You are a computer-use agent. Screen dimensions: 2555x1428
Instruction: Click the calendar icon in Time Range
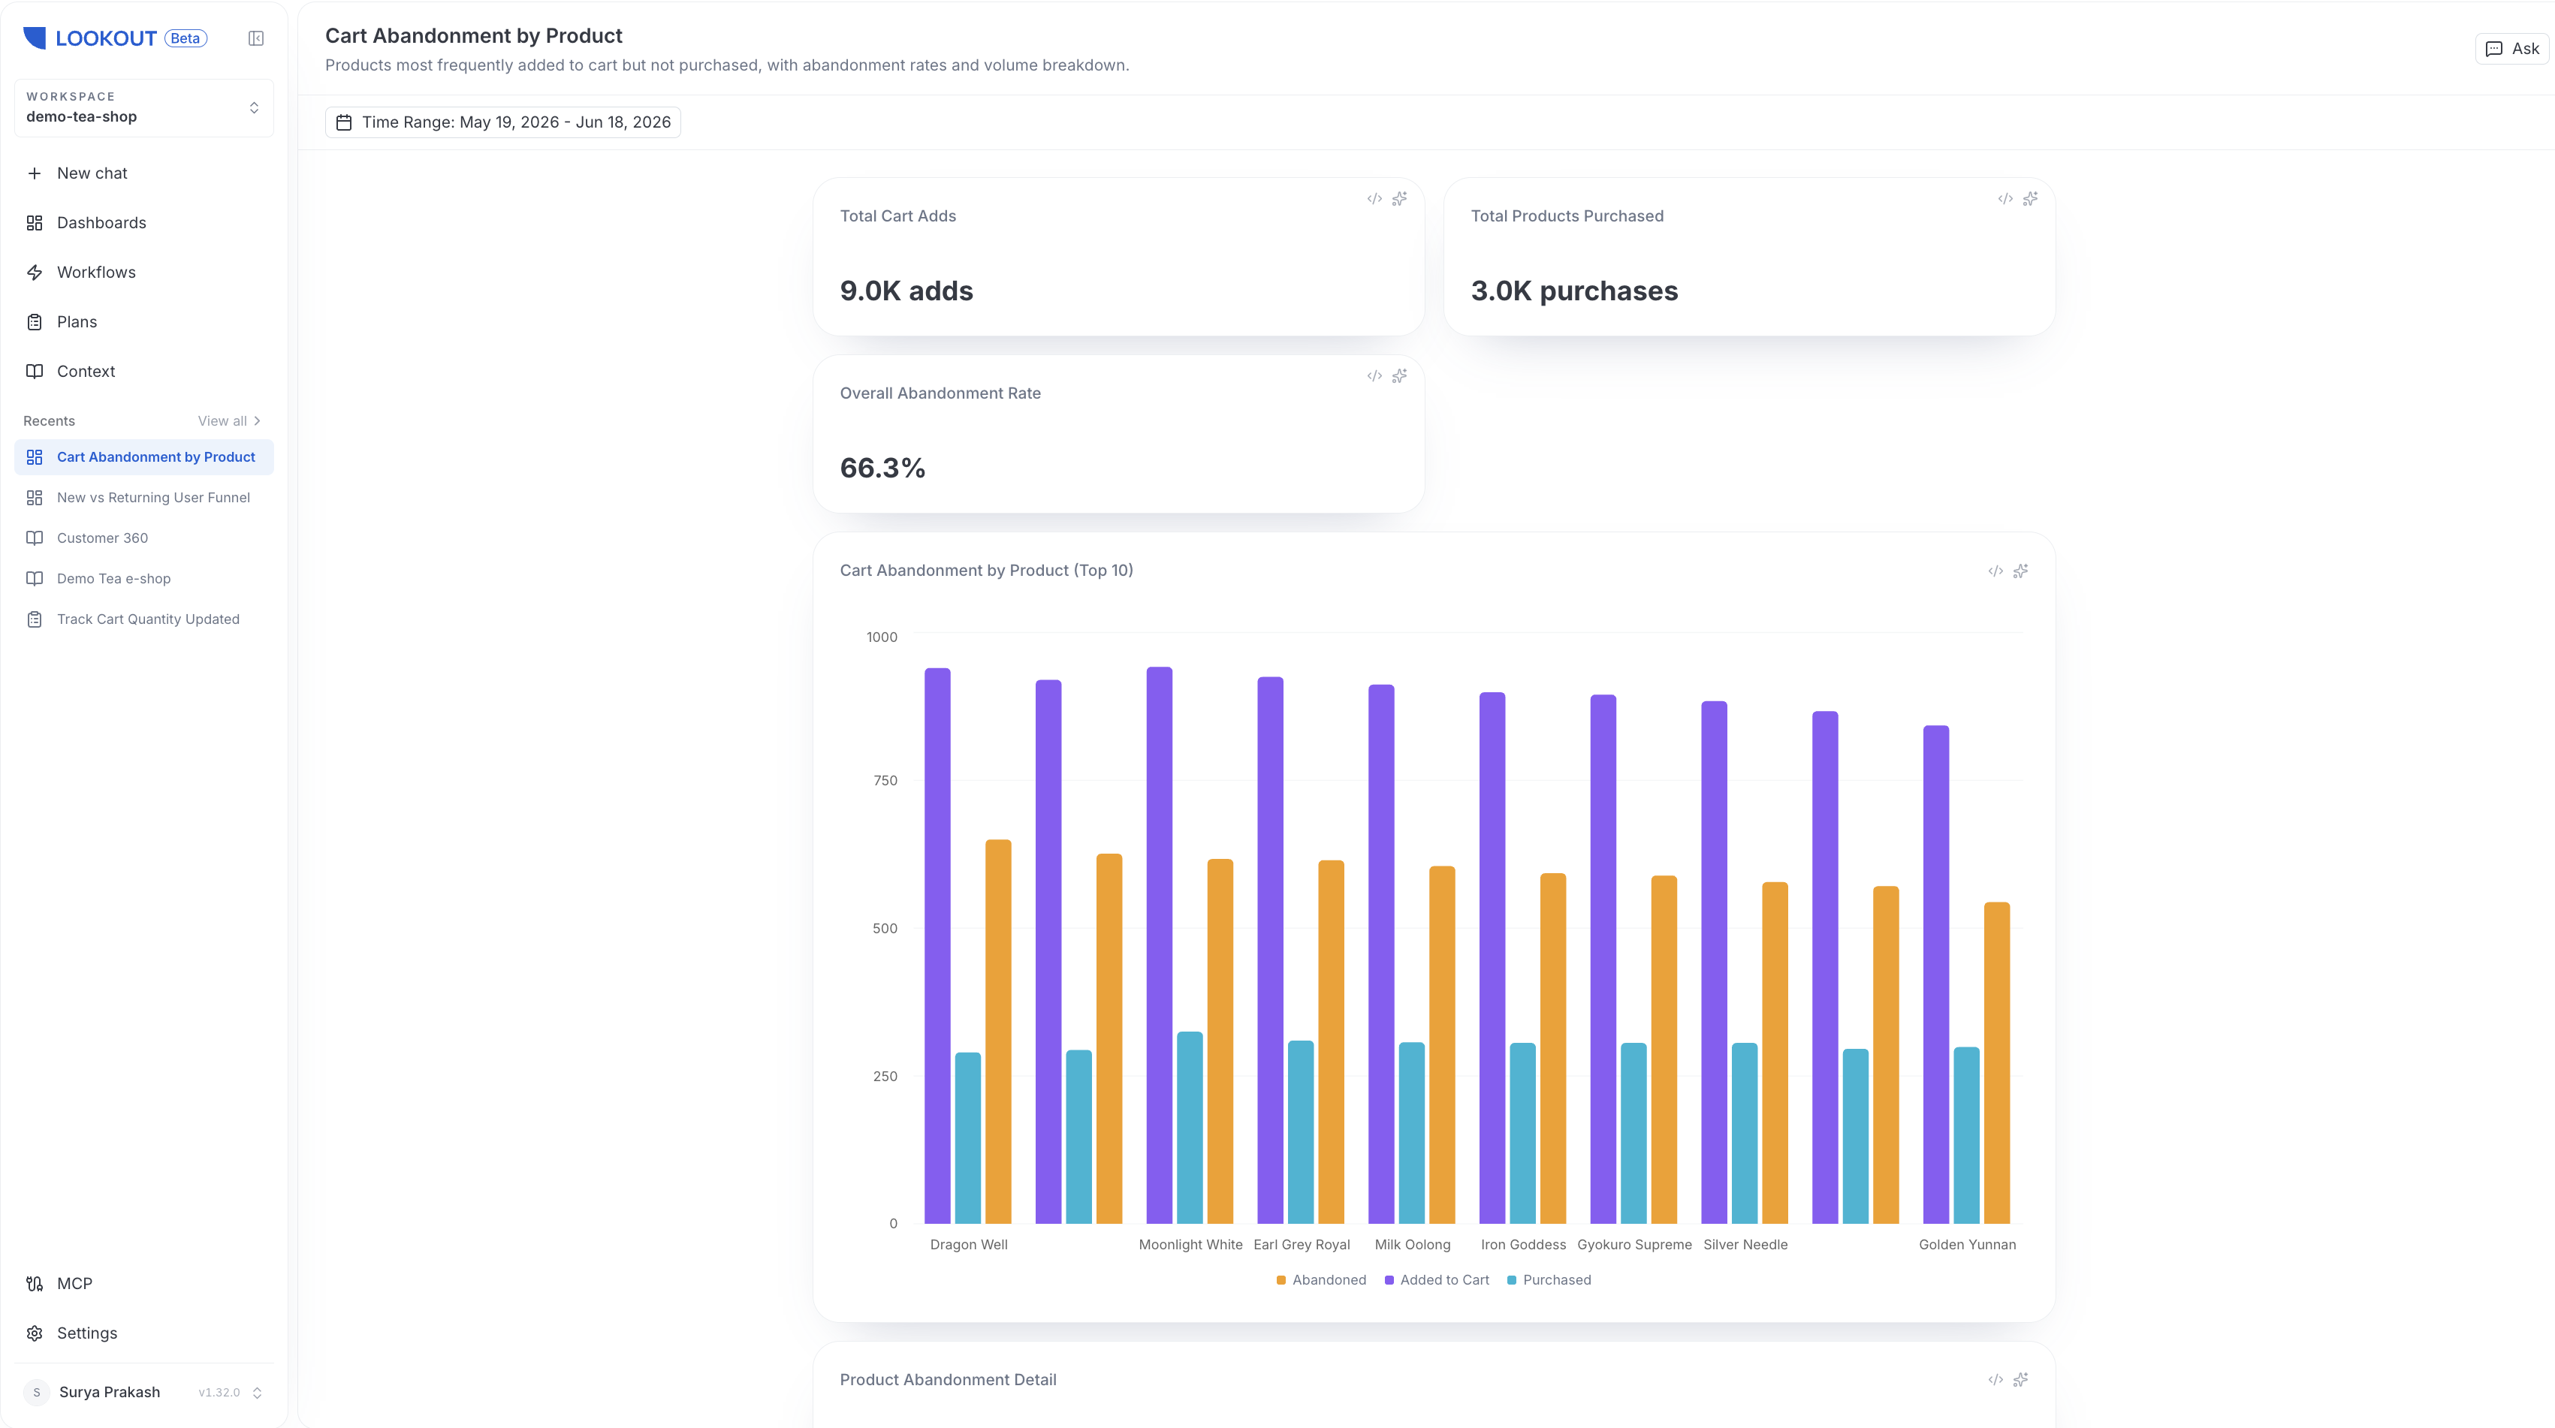[344, 123]
